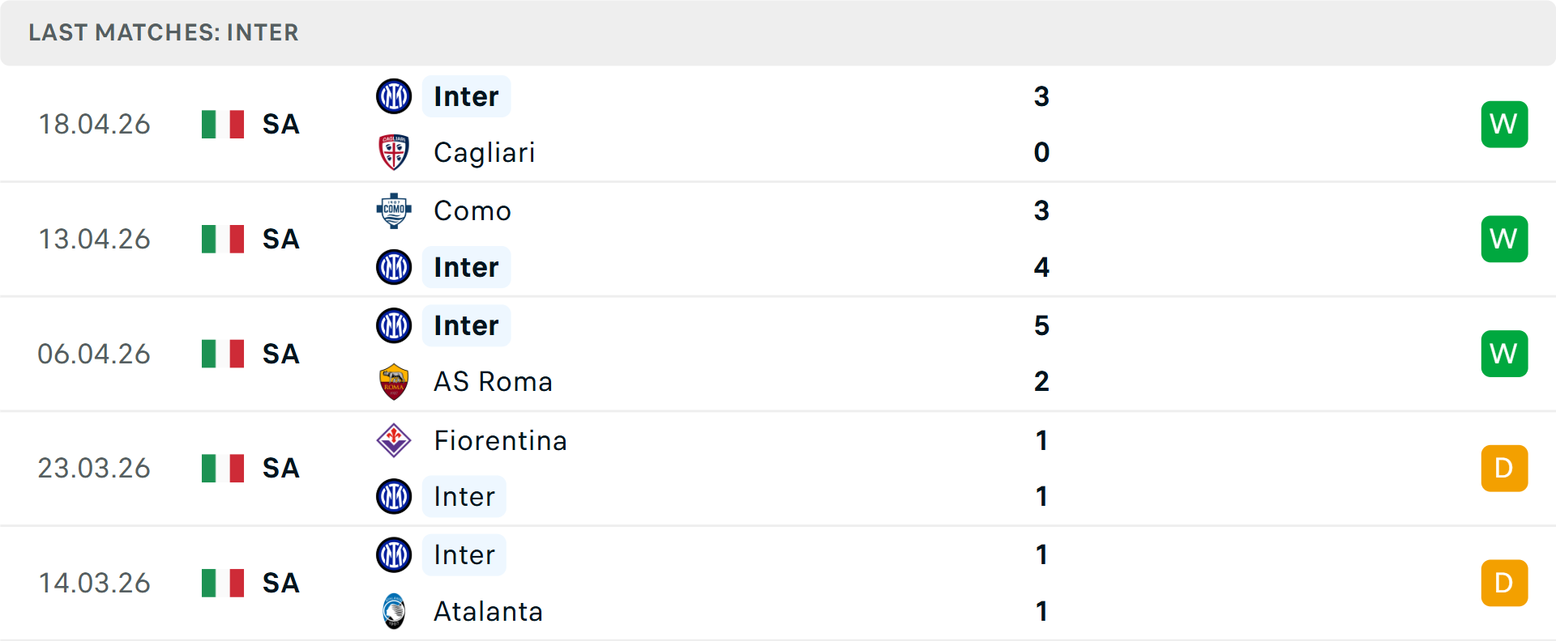The height and width of the screenshot is (641, 1556).
Task: Click the 18.04.26 match date
Action: (95, 124)
